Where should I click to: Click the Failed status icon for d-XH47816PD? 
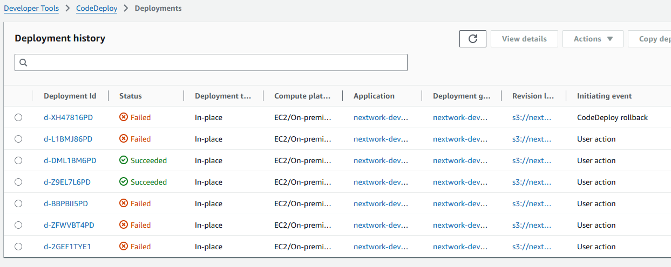pyautogui.click(x=123, y=117)
